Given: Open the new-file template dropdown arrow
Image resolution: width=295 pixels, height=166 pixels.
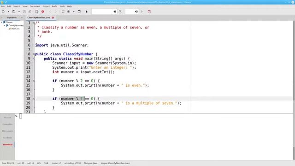Looking at the screenshot, I should coord(8,12).
